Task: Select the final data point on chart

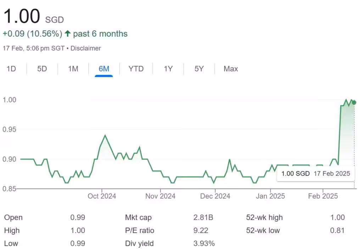Action: pyautogui.click(x=353, y=102)
